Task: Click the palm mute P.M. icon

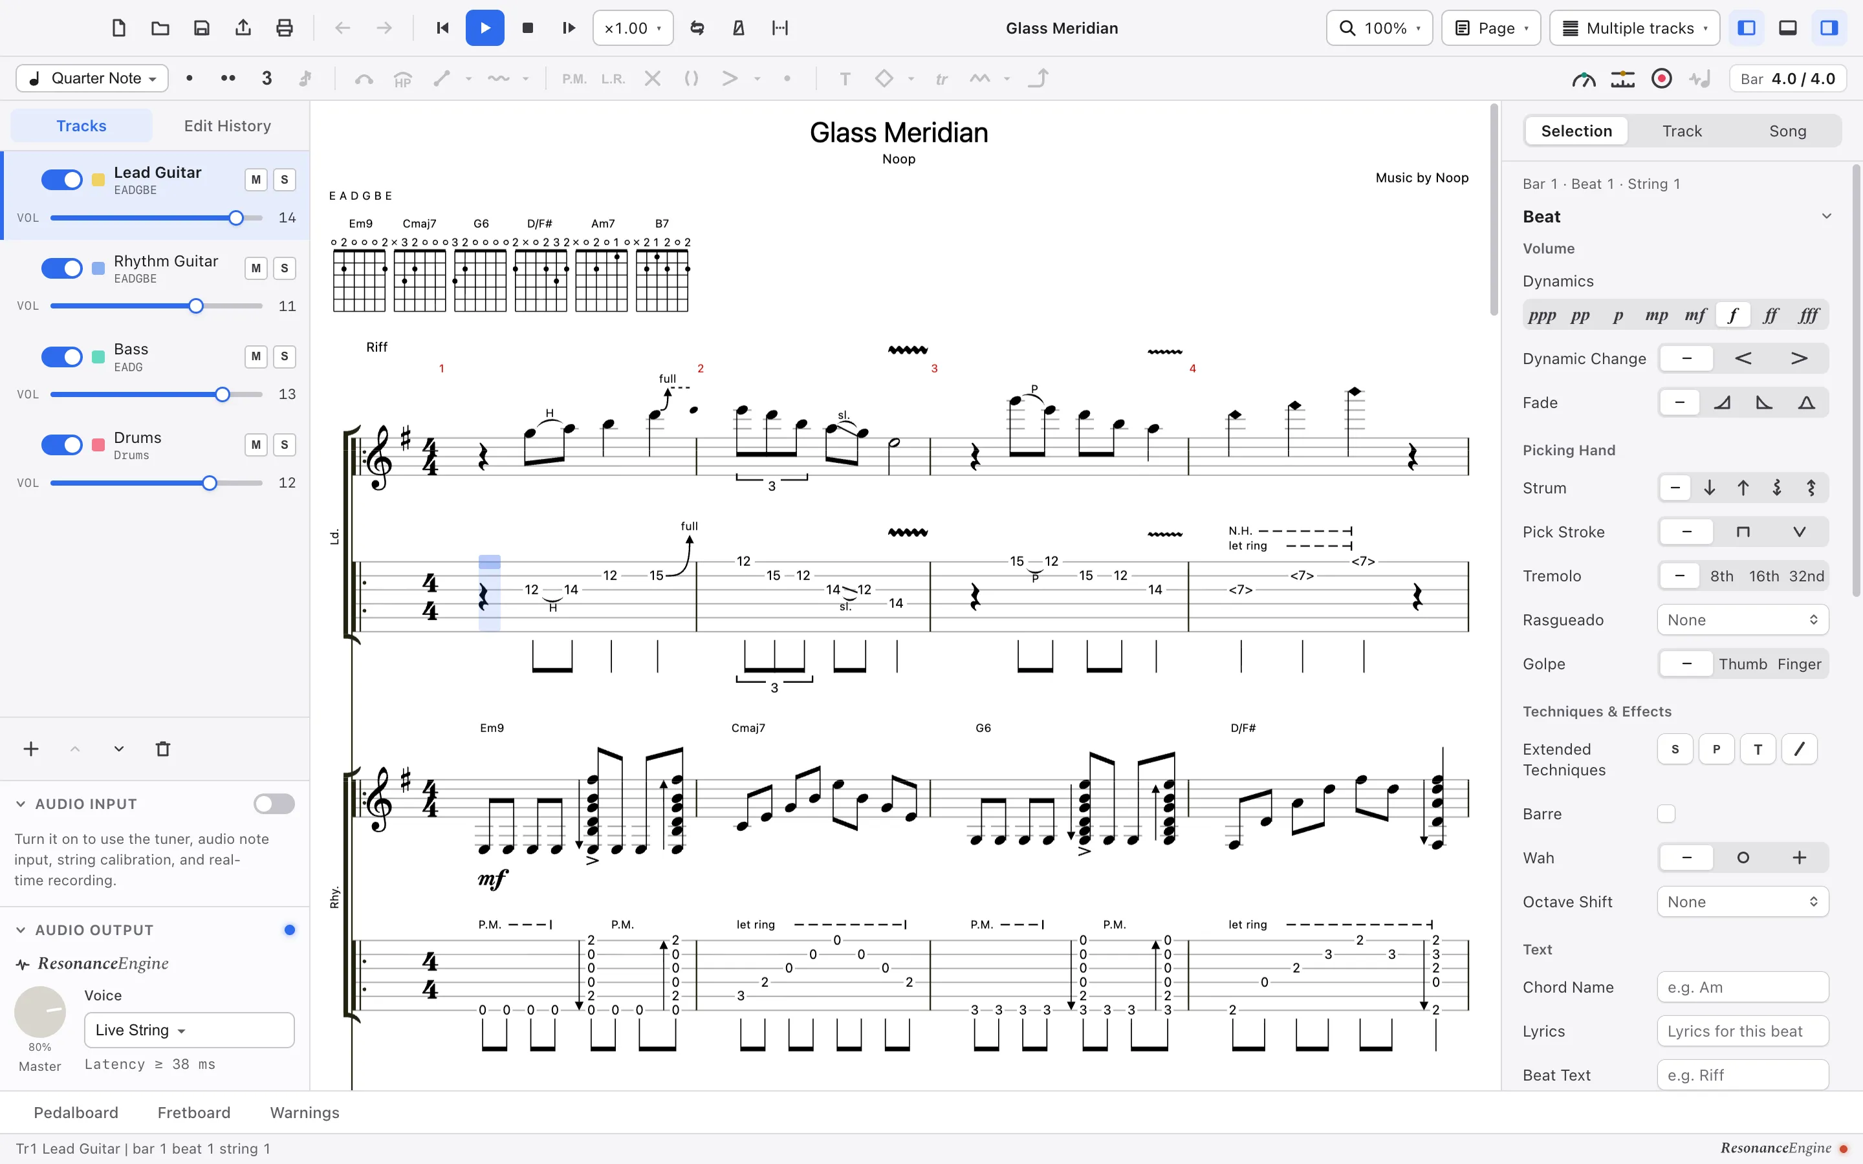Action: (574, 78)
